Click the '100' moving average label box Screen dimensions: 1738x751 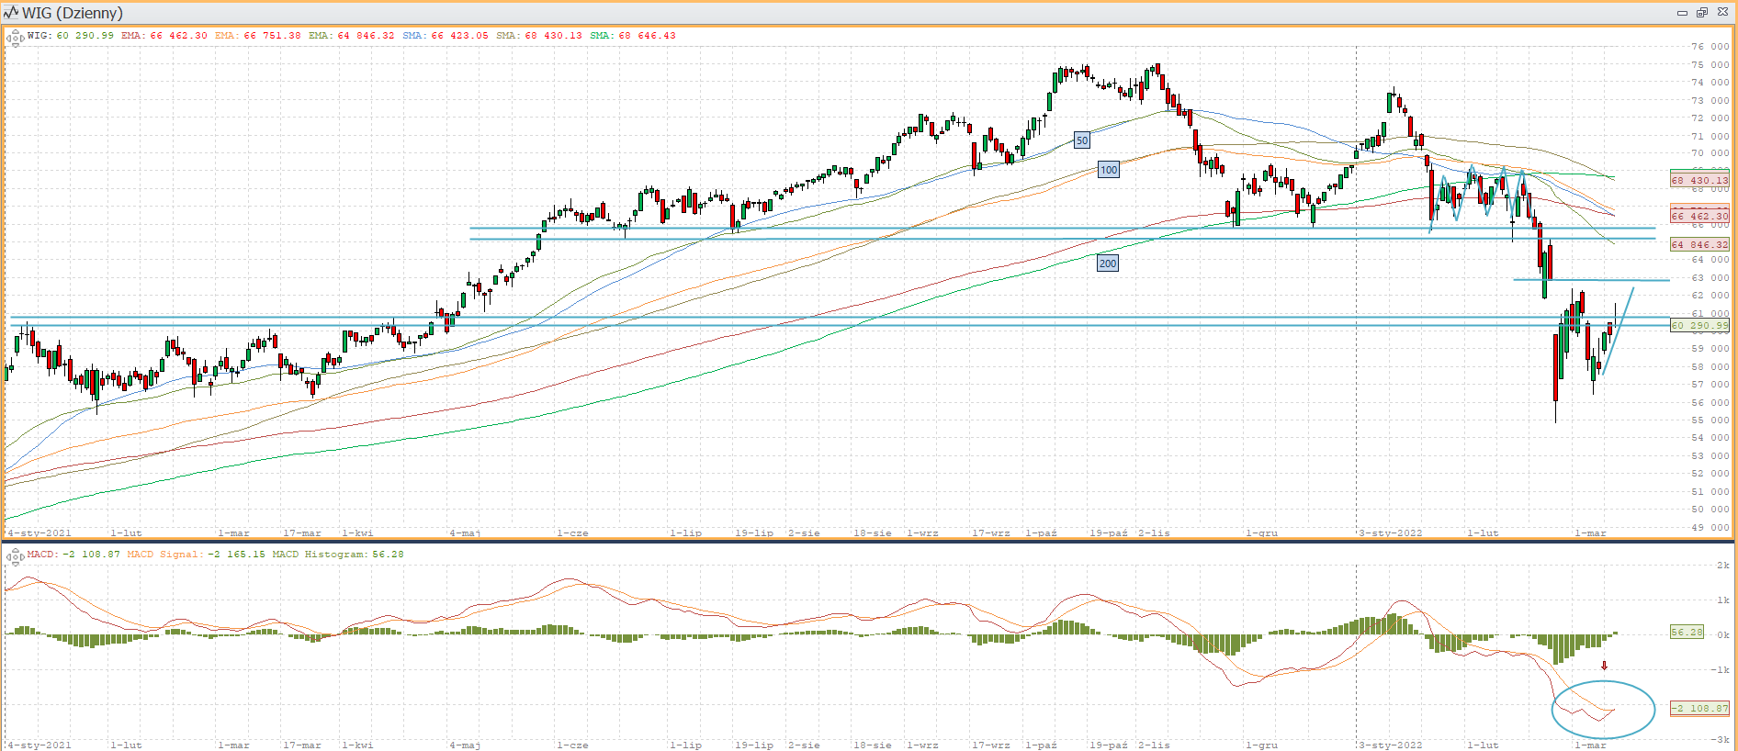pos(1109,169)
